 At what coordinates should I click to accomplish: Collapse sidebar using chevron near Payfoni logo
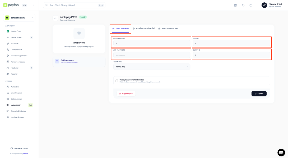point(34,5)
